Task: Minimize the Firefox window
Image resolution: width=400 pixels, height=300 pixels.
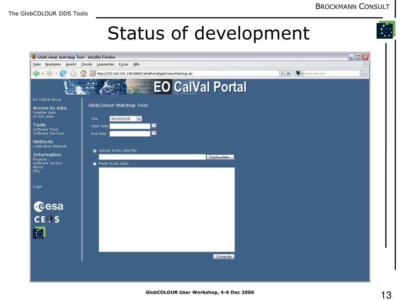Action: 351,57
